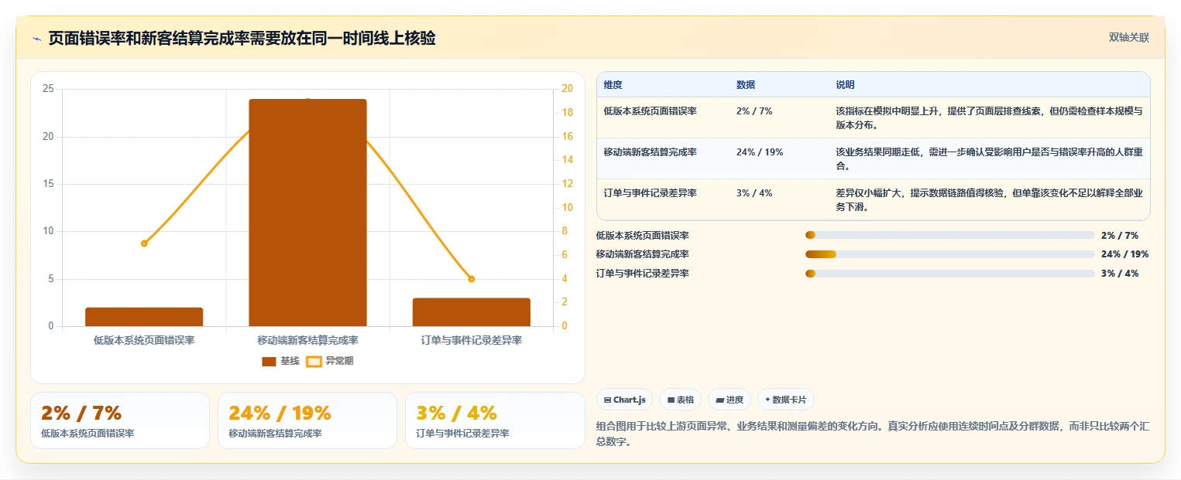Select table cell 2% / 7%
1181x480 pixels.
(x=754, y=111)
